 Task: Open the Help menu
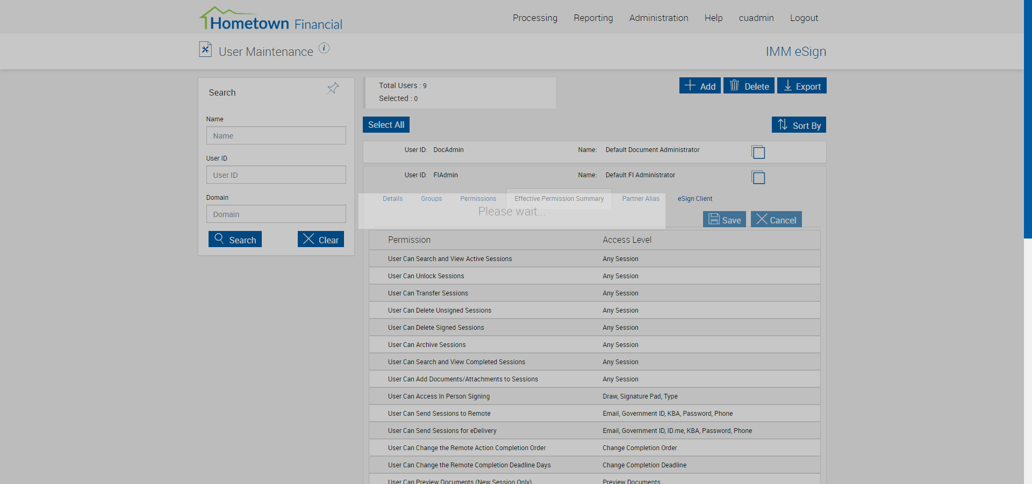714,18
